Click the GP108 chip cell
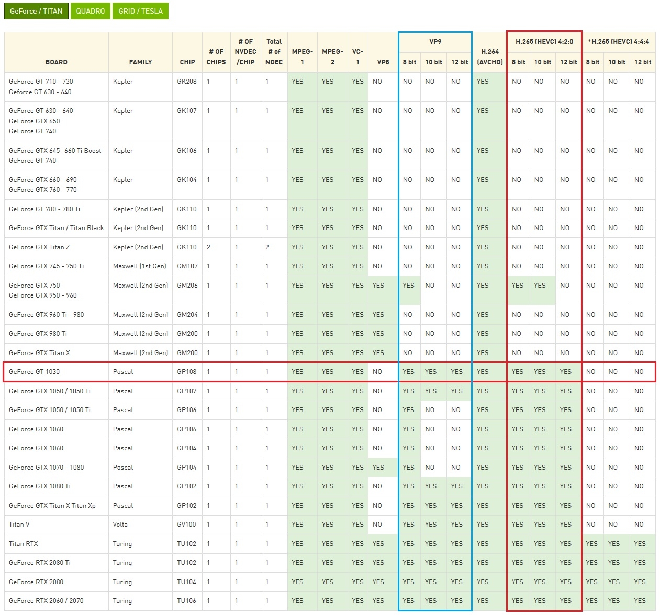Viewport: 660px width, 615px height. tap(187, 372)
